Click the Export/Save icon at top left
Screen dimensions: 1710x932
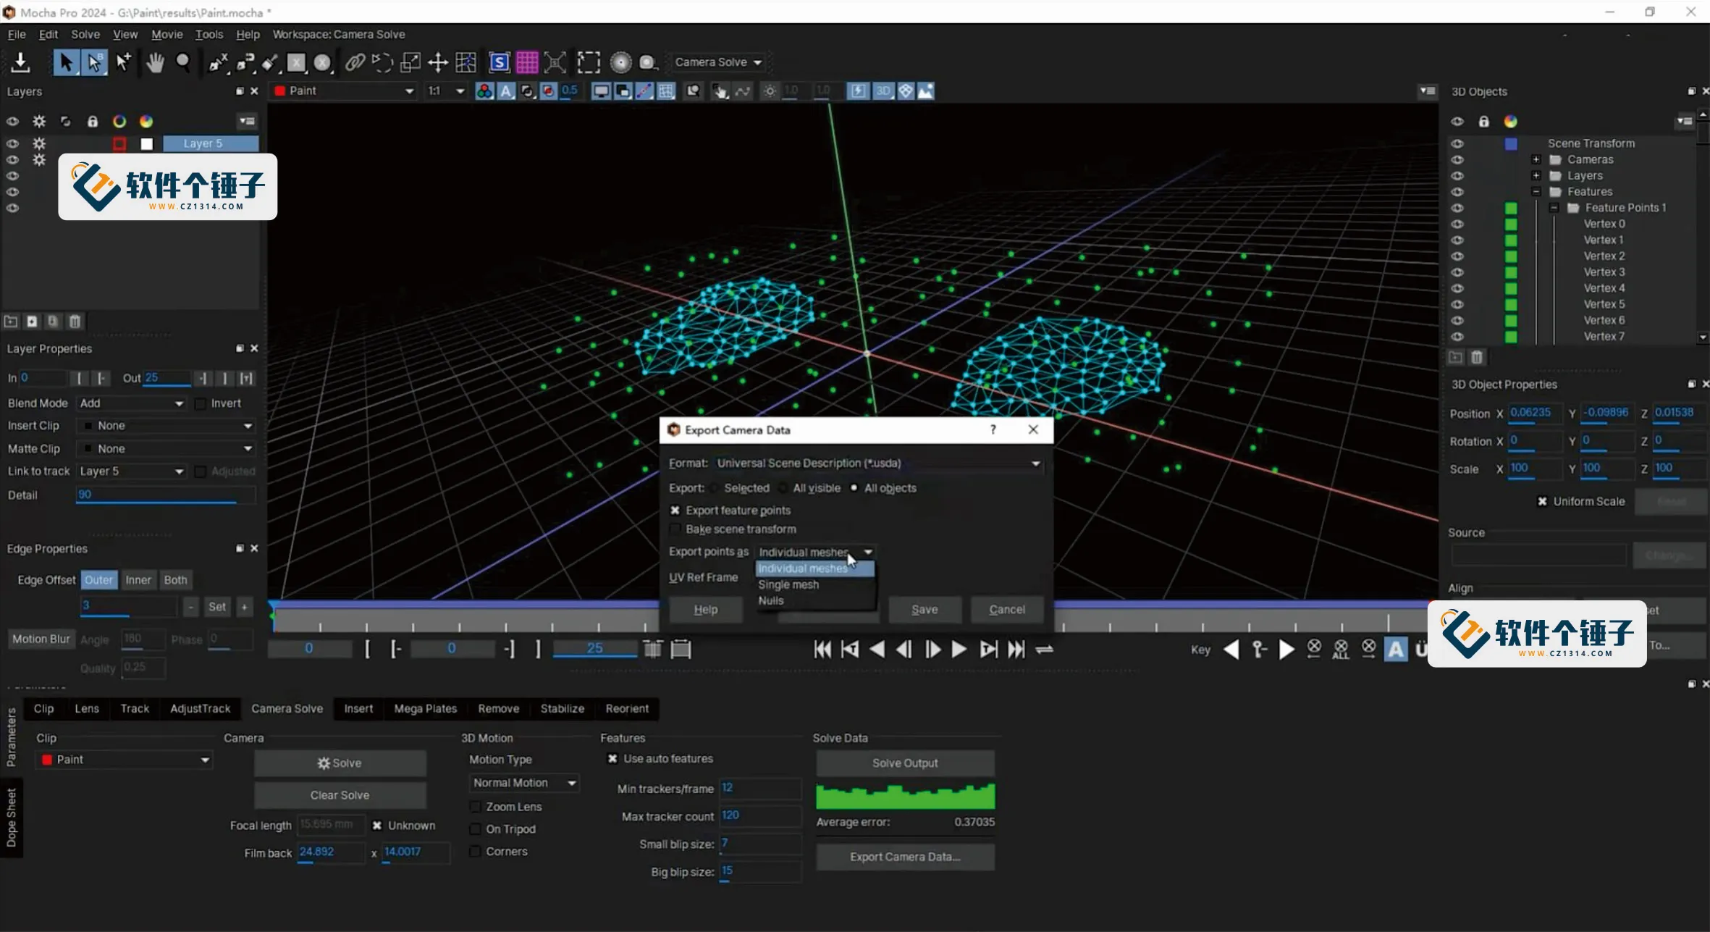[20, 63]
